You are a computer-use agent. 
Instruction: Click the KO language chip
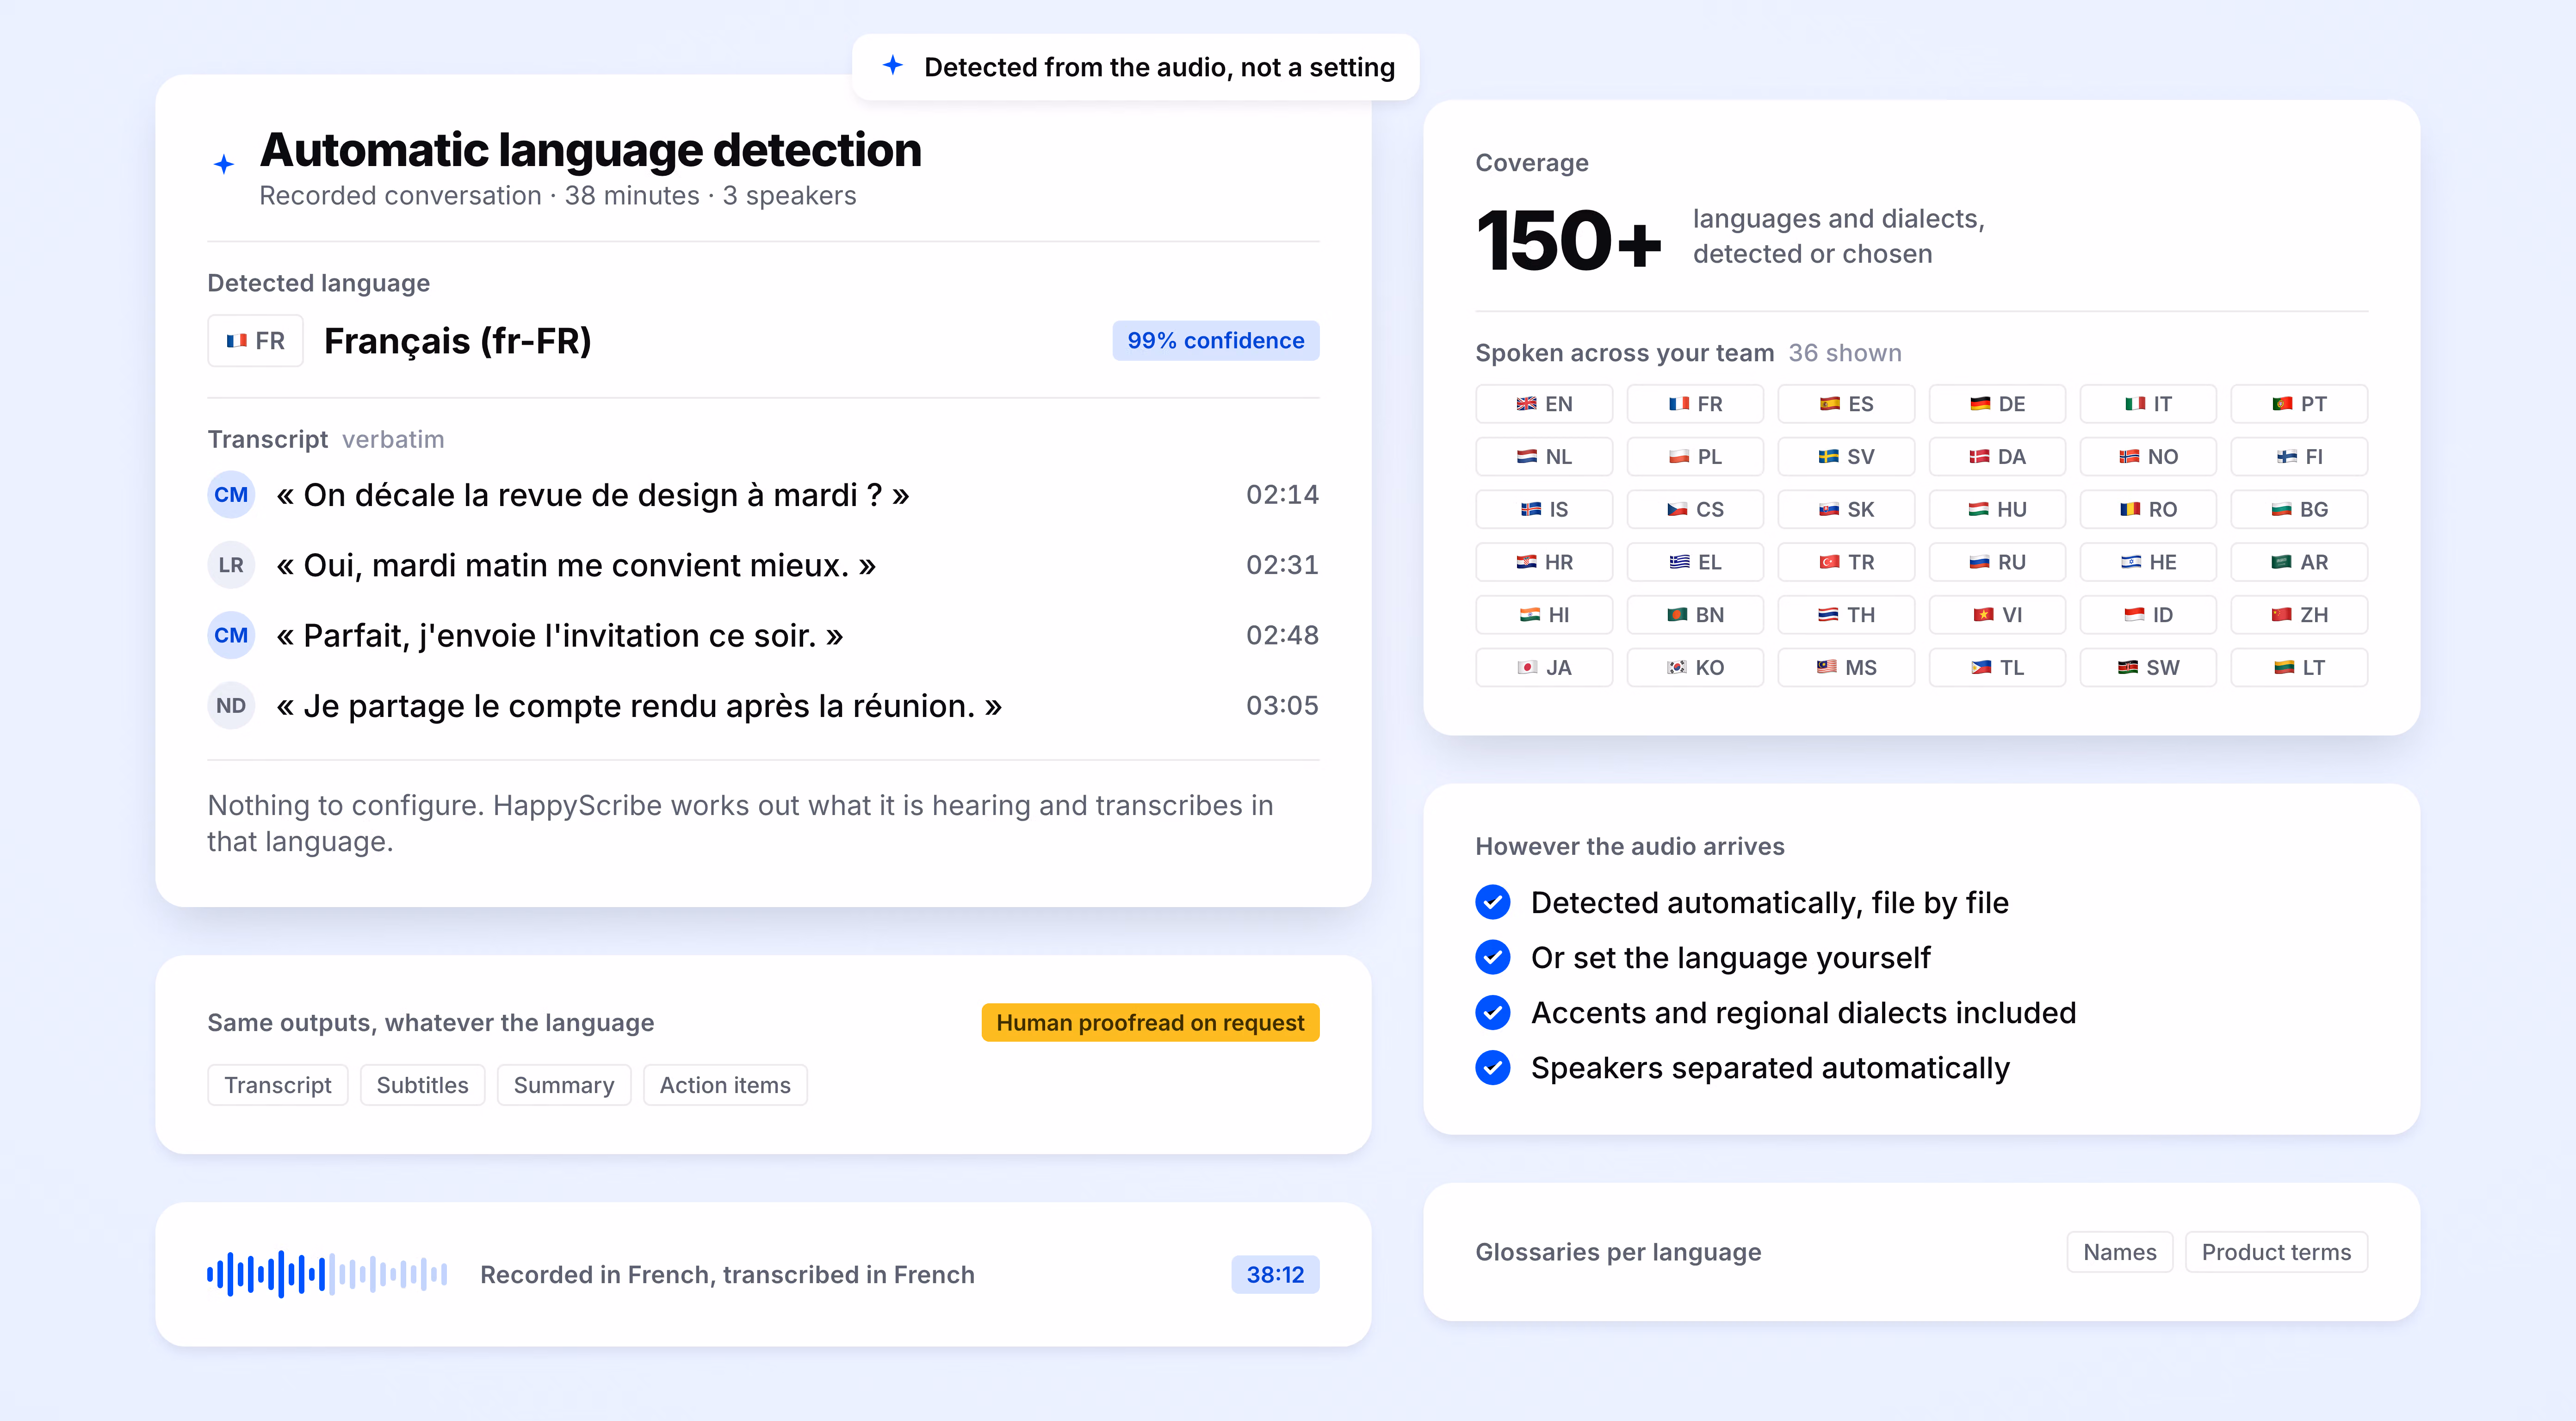coord(1695,668)
